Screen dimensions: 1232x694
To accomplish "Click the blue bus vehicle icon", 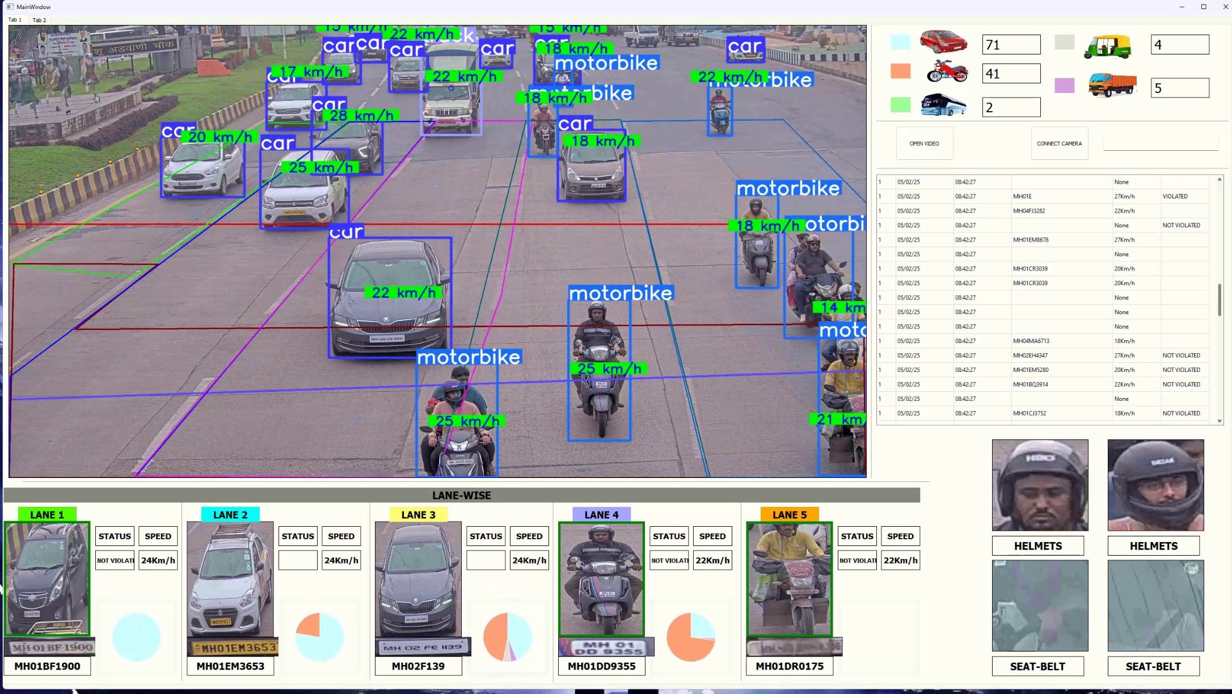I will point(943,105).
